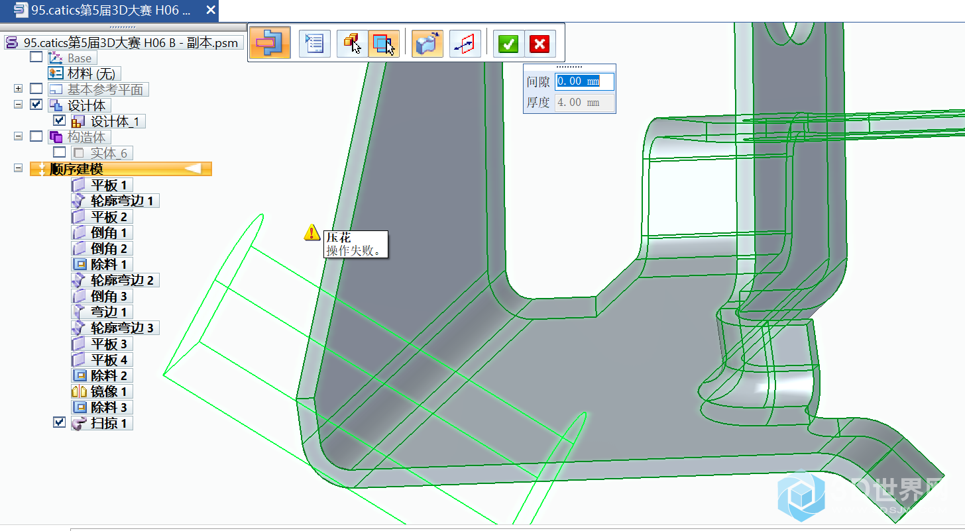Select feature 镜像 1

coord(102,391)
